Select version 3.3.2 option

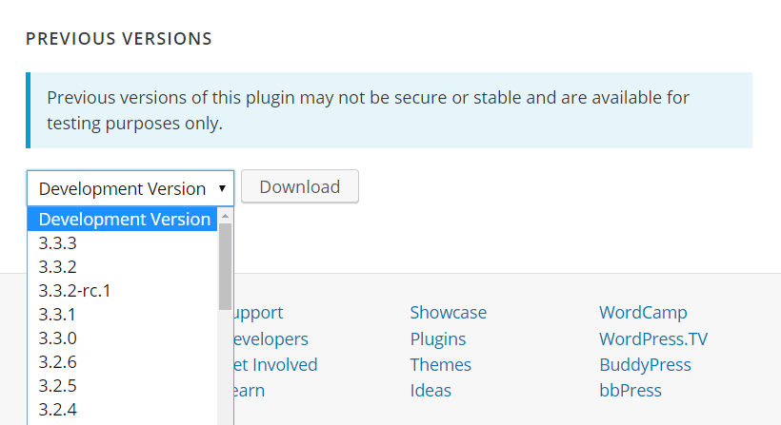coord(58,267)
